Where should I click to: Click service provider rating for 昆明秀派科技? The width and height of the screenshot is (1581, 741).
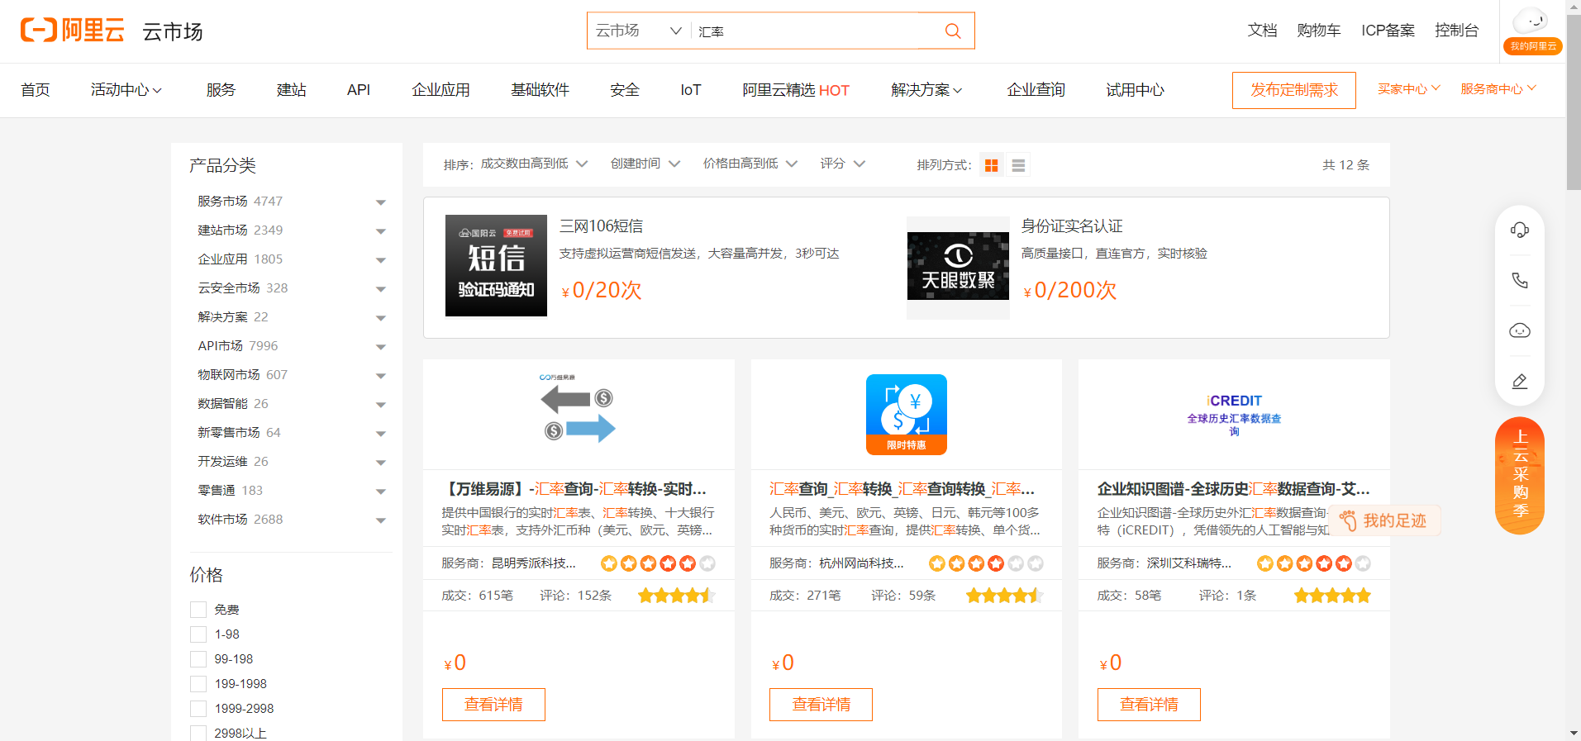tap(658, 563)
